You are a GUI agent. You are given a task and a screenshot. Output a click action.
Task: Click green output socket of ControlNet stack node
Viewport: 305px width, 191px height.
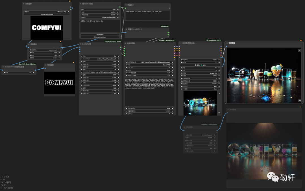(120, 47)
